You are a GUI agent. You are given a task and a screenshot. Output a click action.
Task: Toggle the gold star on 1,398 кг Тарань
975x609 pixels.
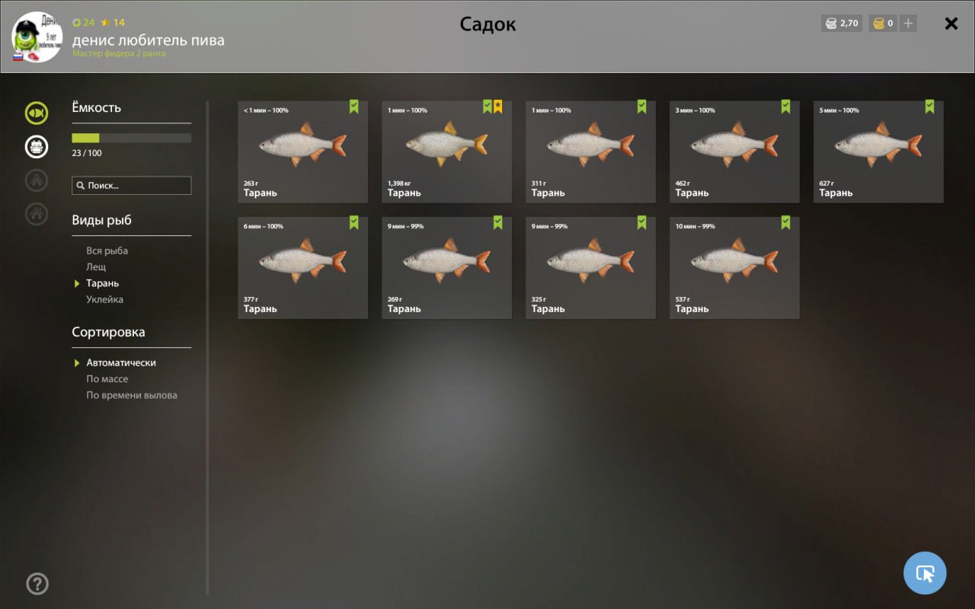497,107
